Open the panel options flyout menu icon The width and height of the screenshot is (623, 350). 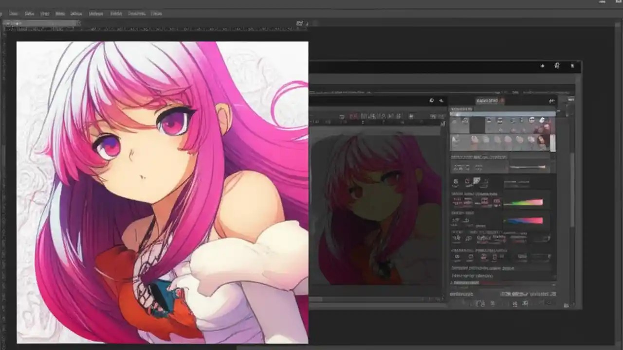(551, 100)
